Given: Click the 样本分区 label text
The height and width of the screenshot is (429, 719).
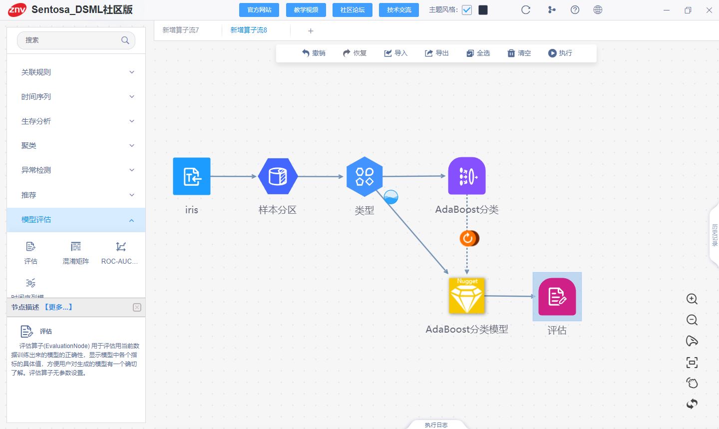Looking at the screenshot, I should tap(278, 210).
